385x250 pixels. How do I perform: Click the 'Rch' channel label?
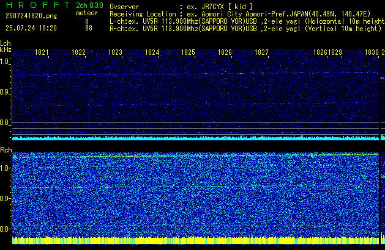coord(6,150)
